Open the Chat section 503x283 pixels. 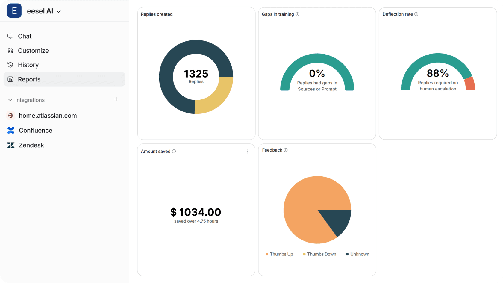click(25, 36)
